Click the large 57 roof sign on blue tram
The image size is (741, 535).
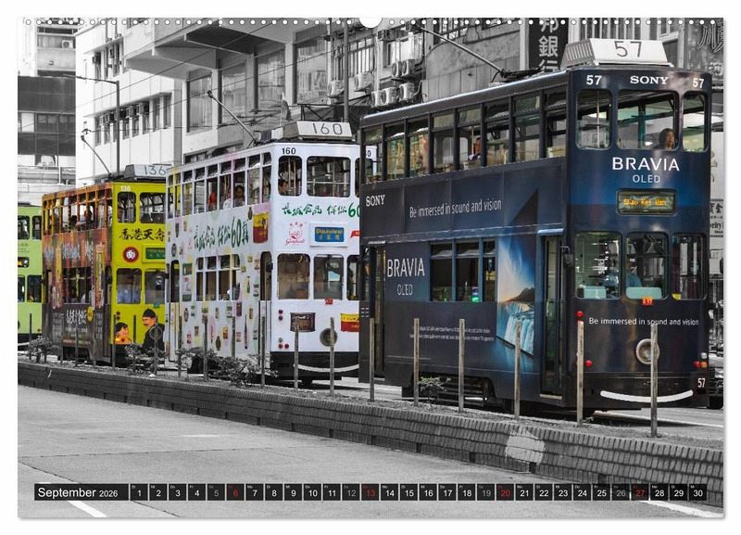(x=616, y=51)
